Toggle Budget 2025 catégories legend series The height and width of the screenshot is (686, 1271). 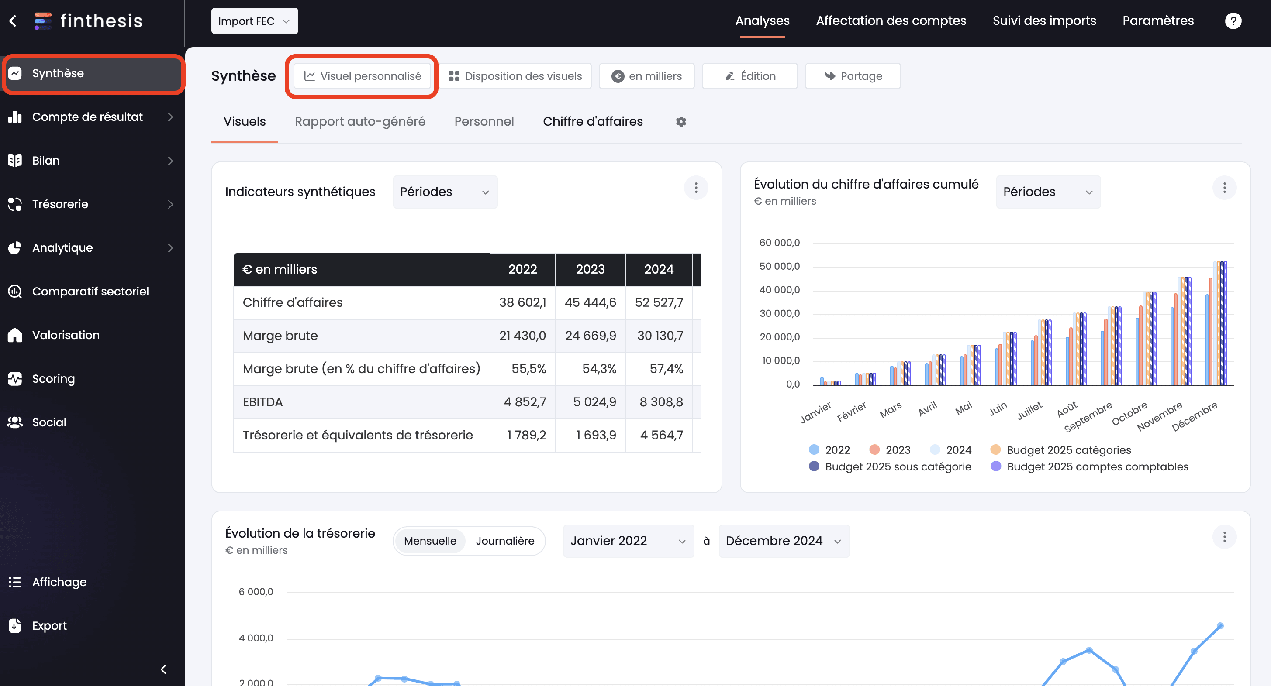[x=1060, y=450]
